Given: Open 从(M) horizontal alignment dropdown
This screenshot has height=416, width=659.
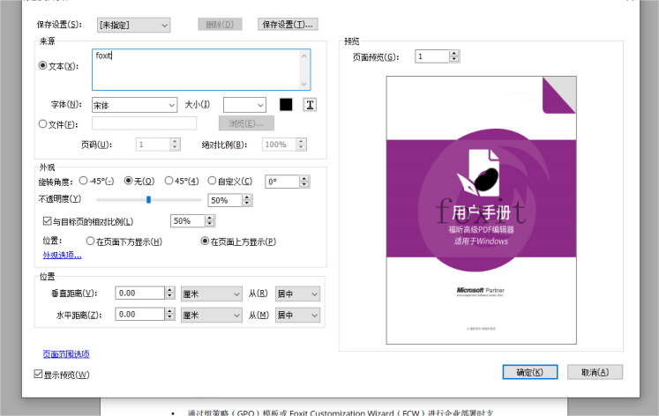Looking at the screenshot, I should click(297, 315).
